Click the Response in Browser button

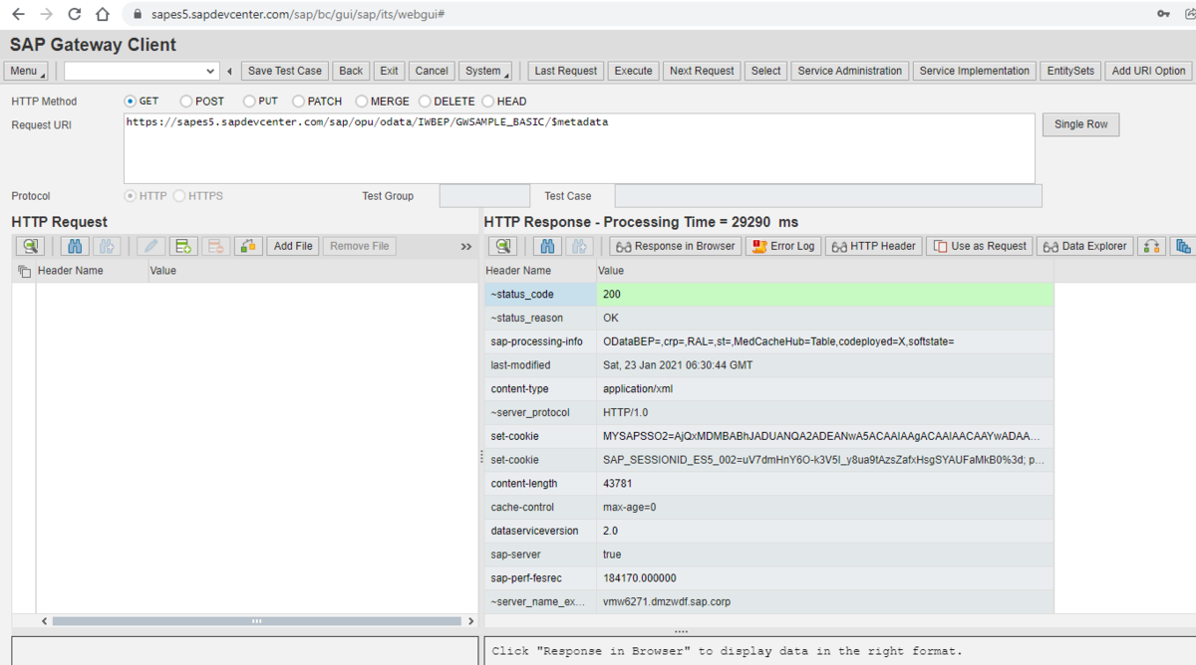[x=675, y=246]
